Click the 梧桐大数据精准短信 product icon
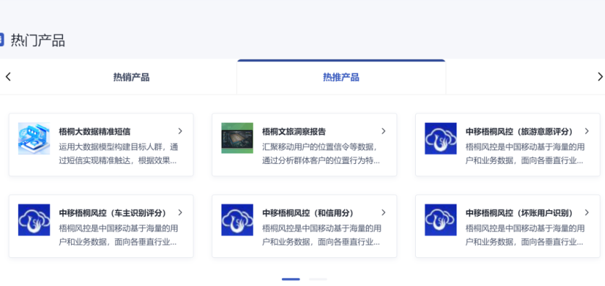This screenshot has width=605, height=286. click(x=34, y=139)
